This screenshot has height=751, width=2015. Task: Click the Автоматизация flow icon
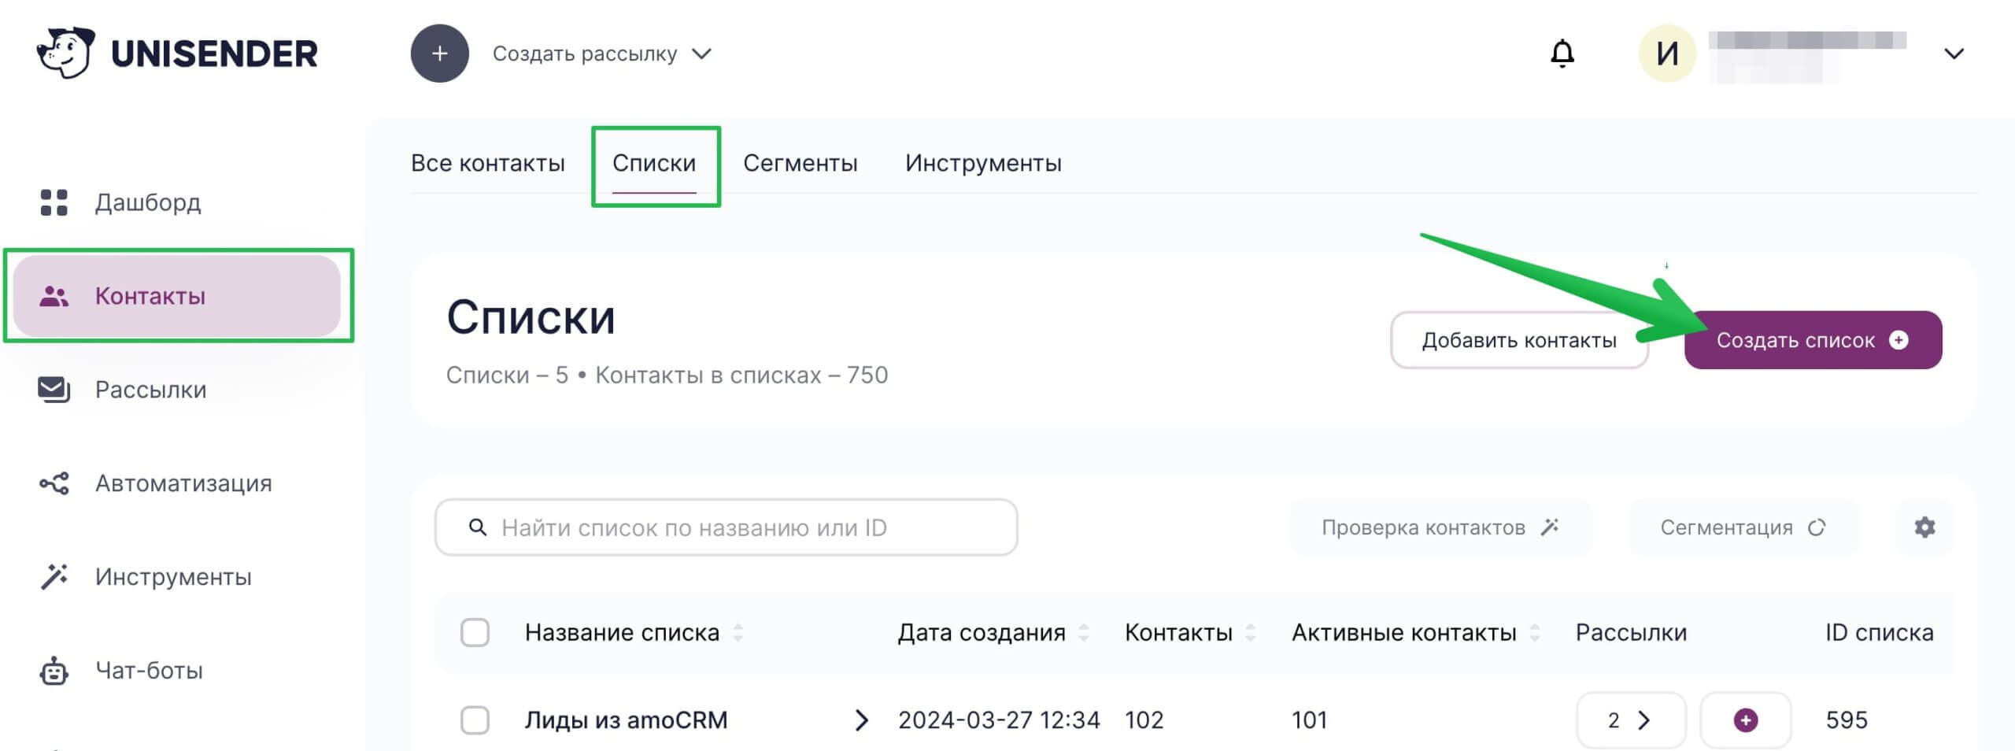coord(54,483)
